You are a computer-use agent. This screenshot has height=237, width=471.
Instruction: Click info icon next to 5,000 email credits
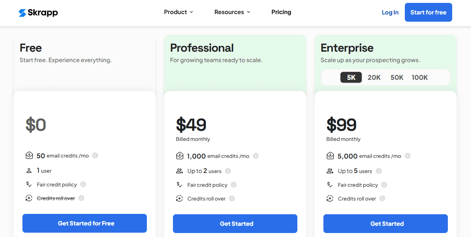[x=408, y=156]
